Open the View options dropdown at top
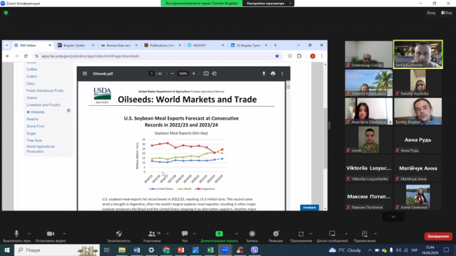Viewport: 456px width, 256px height. coord(269,4)
